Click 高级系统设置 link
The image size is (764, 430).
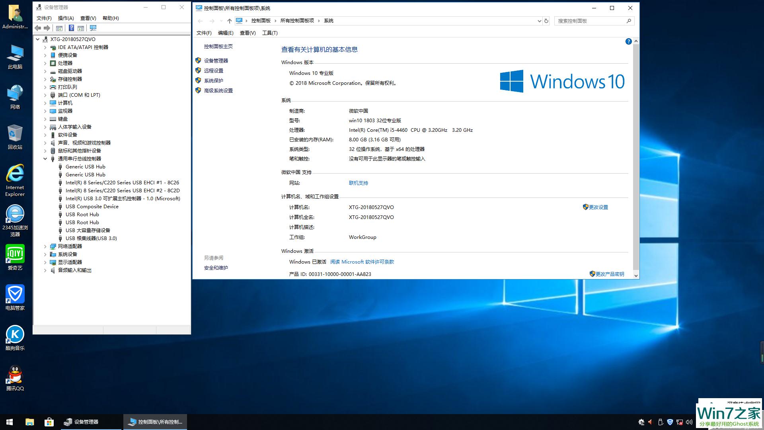coord(218,90)
